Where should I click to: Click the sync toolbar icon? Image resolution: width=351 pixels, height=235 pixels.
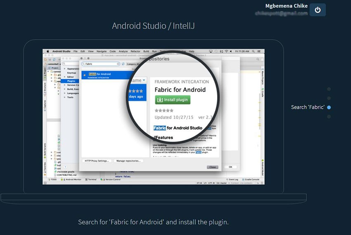click(54, 59)
